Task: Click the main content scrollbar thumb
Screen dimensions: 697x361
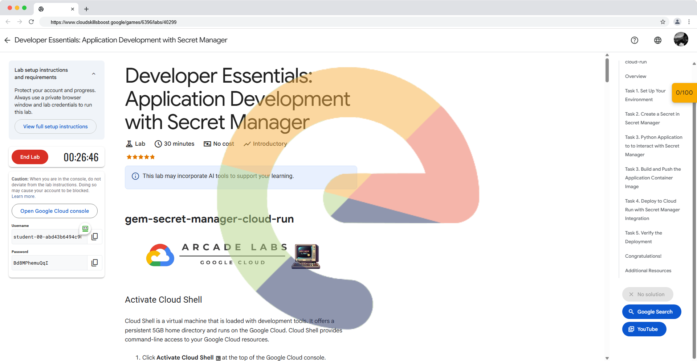Action: (x=607, y=70)
